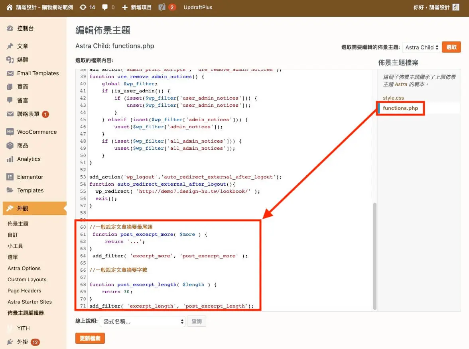Open the Astra Child theme selector dropdown
This screenshot has height=349, width=469.
coord(421,47)
